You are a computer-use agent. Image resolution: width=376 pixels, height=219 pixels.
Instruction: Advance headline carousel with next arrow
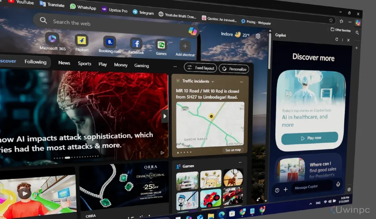[x=164, y=116]
